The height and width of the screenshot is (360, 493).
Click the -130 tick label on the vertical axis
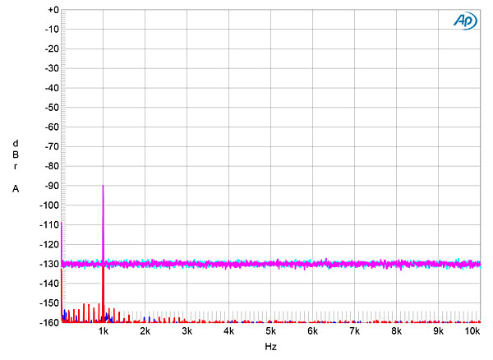(x=47, y=264)
